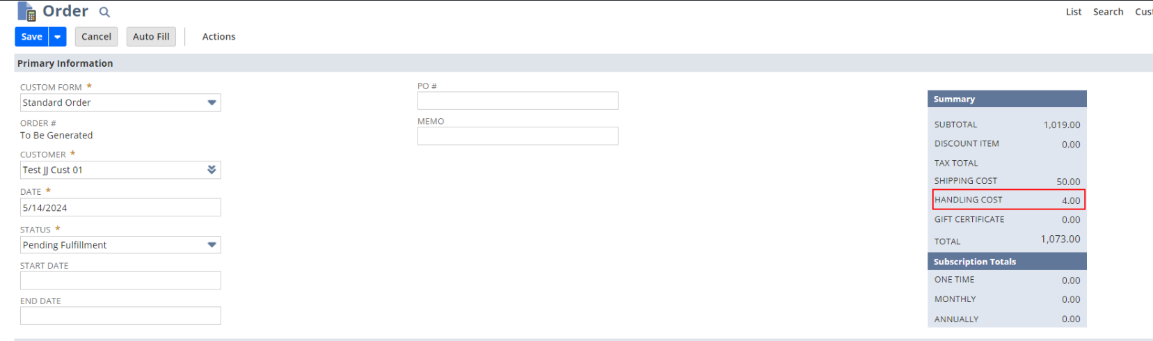Open the Search link at top right
Viewport: 1153px width, 341px height.
tap(1108, 12)
